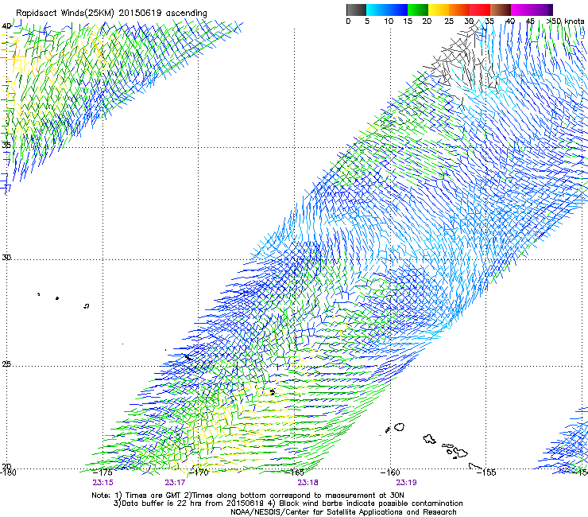Click the small island inside the swath near 24N
Image resolution: width=588 pixels, height=517 pixels.
click(x=273, y=392)
